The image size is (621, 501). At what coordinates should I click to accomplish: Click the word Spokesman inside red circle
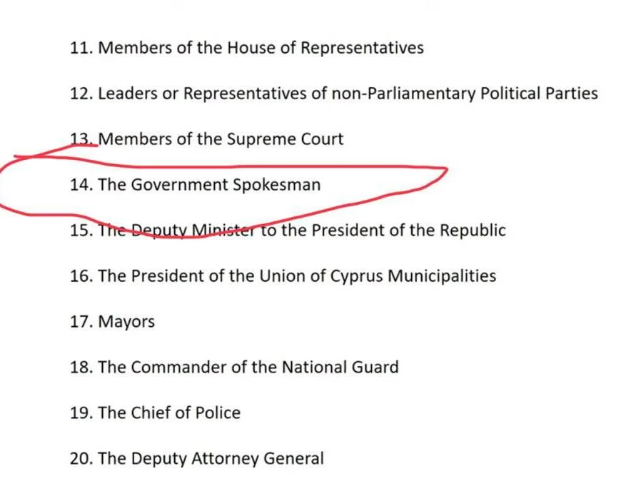(276, 185)
